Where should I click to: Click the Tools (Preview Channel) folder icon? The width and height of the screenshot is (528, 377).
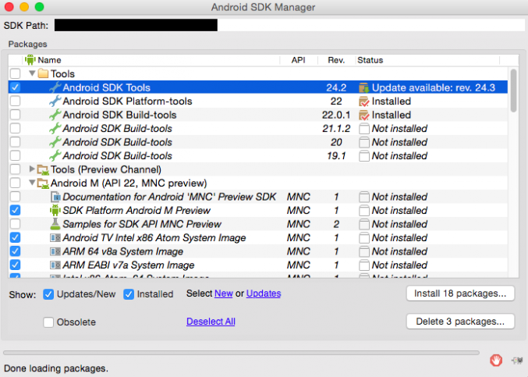(x=43, y=169)
